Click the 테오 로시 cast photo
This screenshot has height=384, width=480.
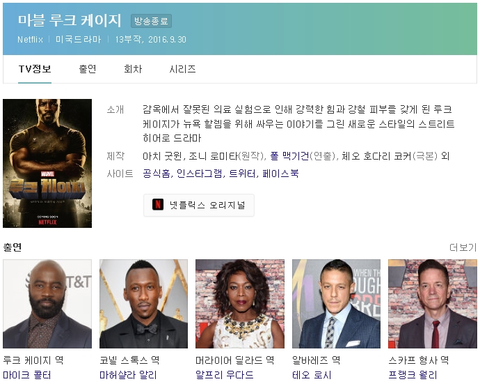coord(336,304)
